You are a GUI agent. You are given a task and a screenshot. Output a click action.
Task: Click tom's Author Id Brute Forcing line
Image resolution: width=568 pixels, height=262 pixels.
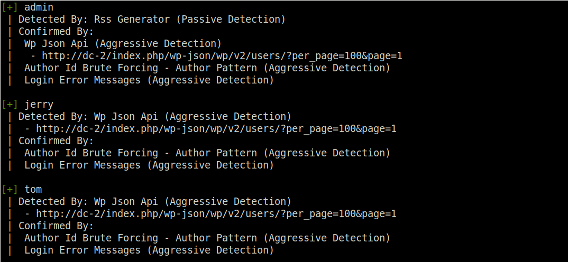pyautogui.click(x=207, y=238)
